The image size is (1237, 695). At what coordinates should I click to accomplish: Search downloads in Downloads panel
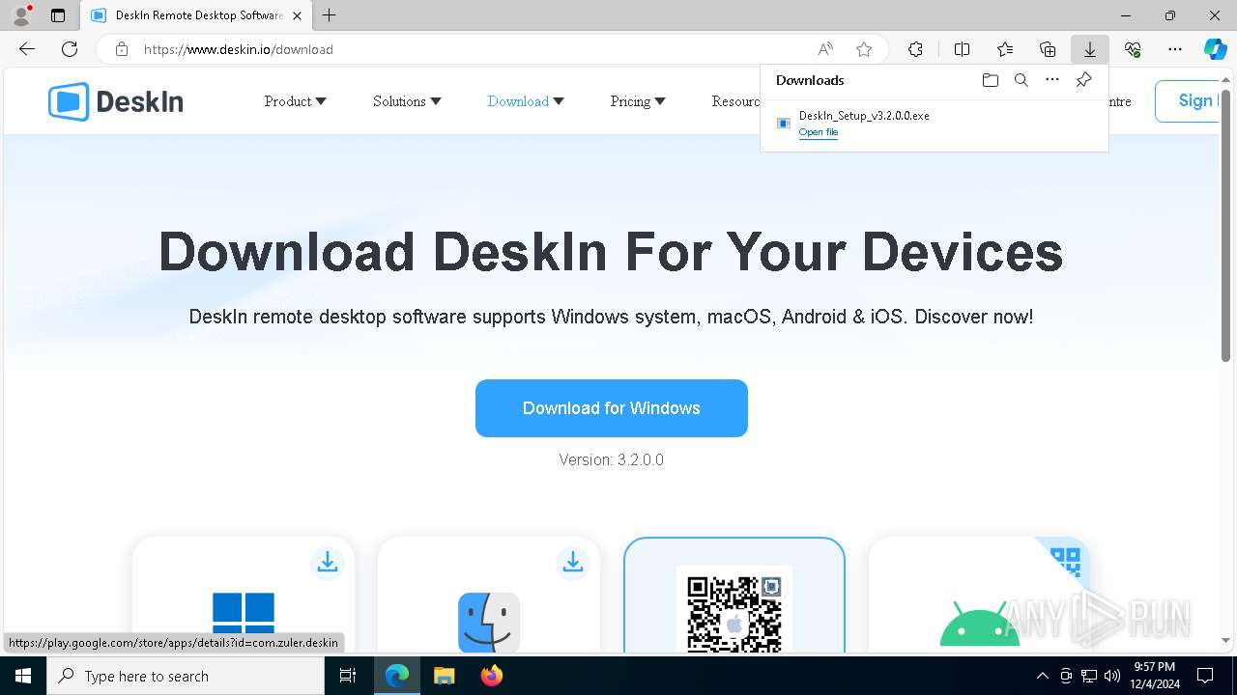(x=1021, y=80)
